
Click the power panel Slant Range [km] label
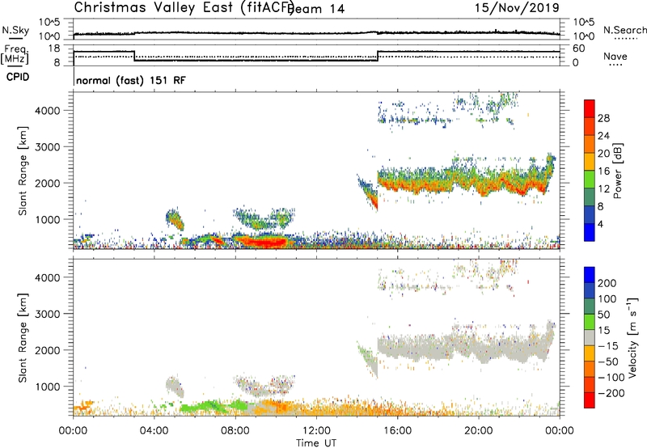tap(23, 171)
